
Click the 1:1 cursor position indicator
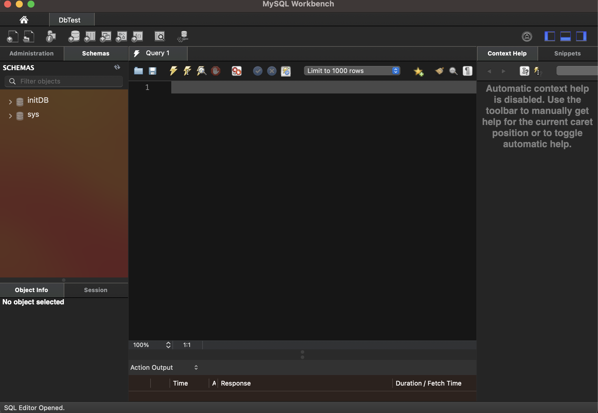coord(187,345)
